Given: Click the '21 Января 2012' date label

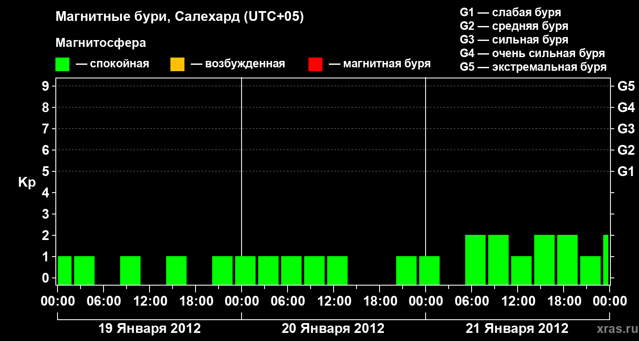Looking at the screenshot, I should click(x=517, y=329).
